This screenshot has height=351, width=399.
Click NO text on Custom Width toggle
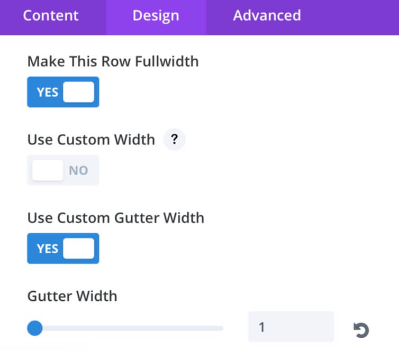tap(78, 170)
